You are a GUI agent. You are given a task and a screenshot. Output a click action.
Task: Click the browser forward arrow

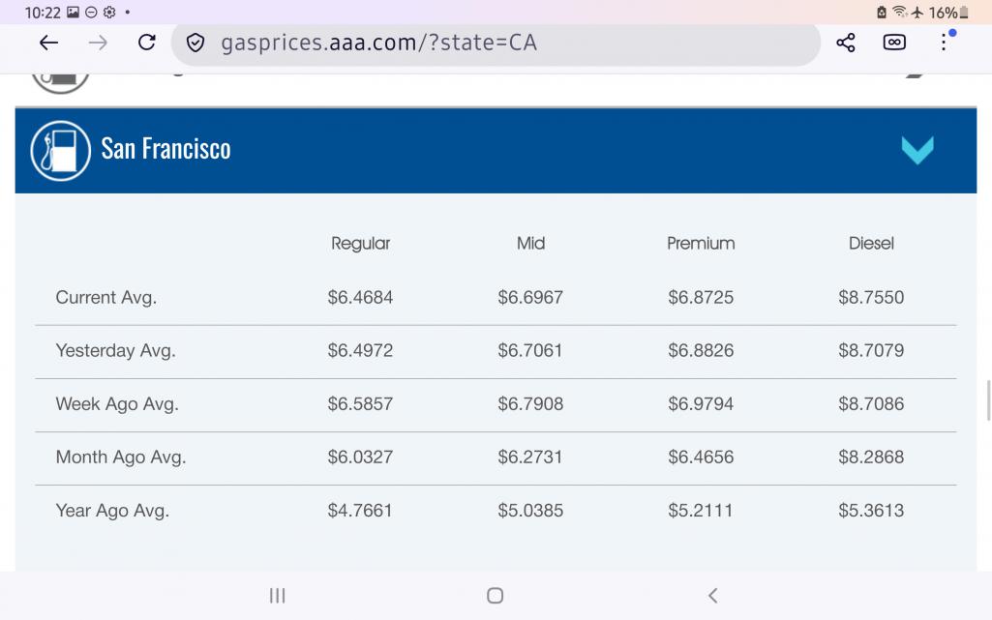(x=98, y=43)
